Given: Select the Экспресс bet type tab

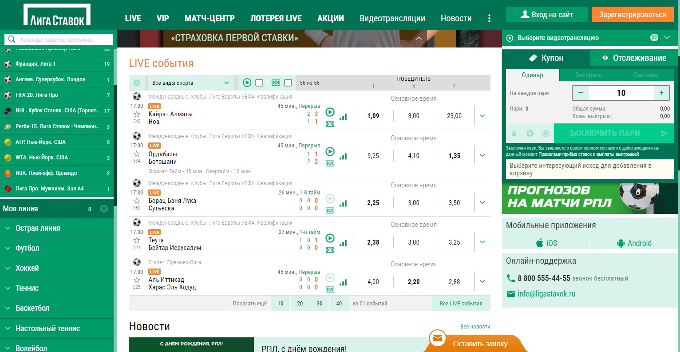Looking at the screenshot, I should 589,75.
